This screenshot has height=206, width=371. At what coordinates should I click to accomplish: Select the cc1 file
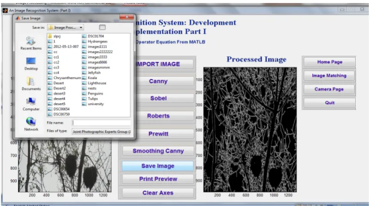54,57
